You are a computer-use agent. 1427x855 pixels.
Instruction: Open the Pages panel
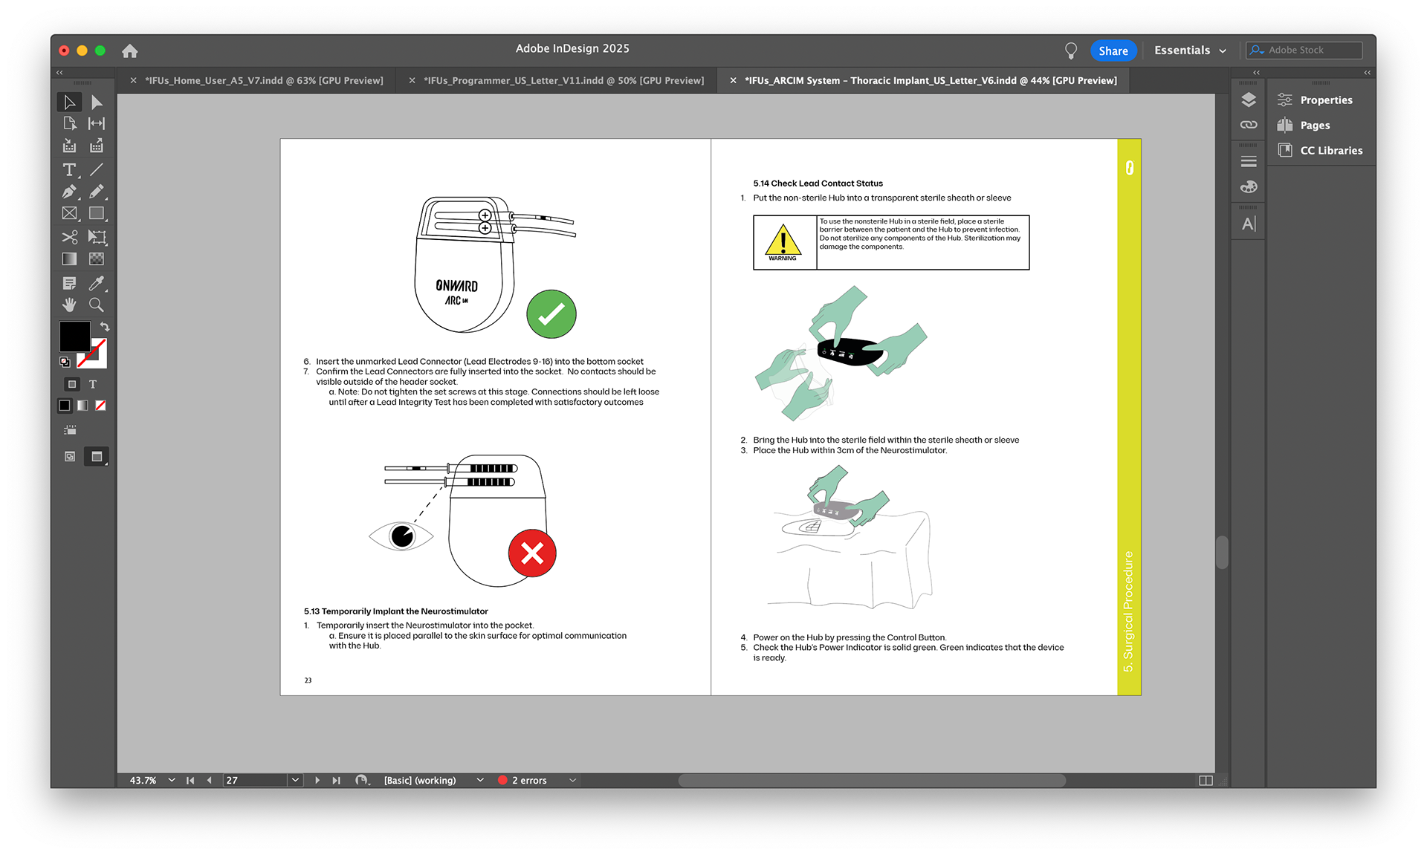[x=1314, y=126]
